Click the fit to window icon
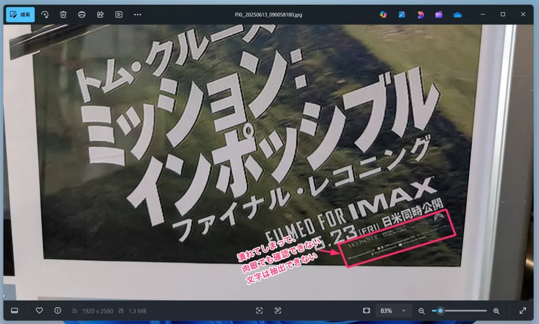539x324 pixels. 366,311
